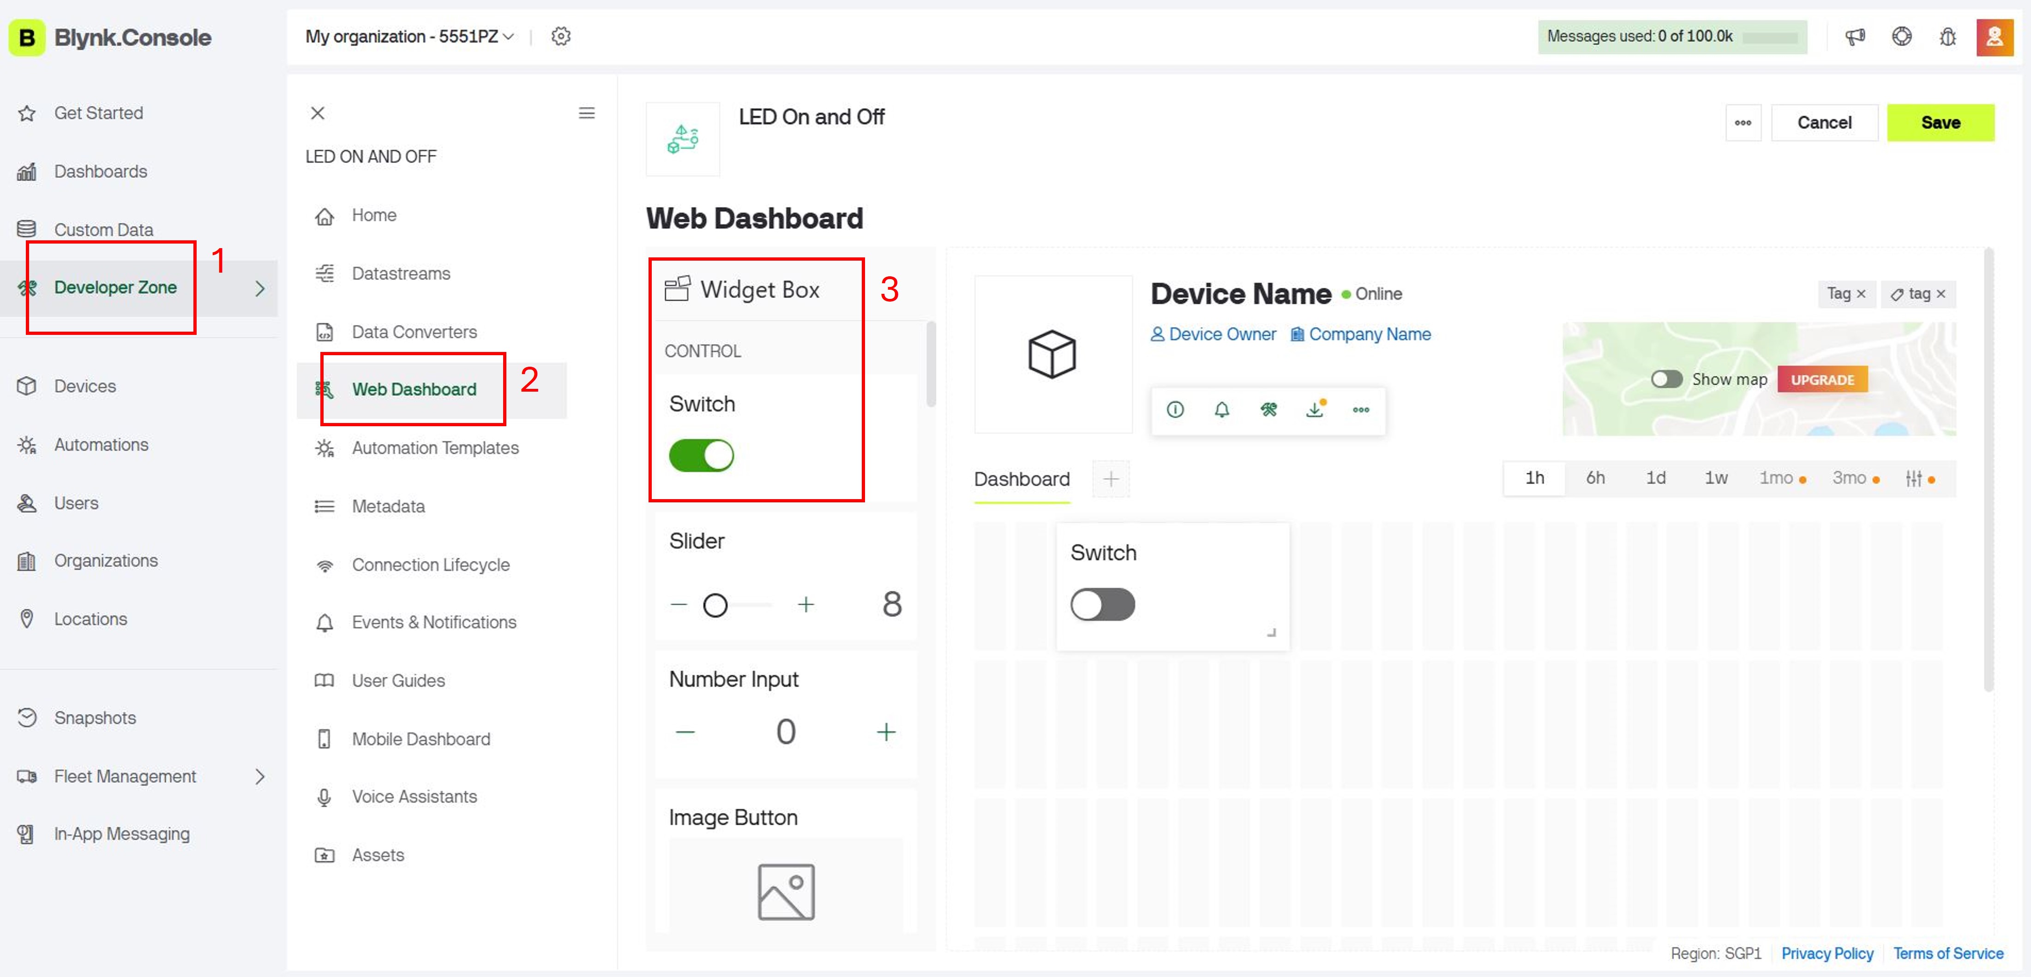Open Assets menu item
2031x977 pixels.
[431, 855]
